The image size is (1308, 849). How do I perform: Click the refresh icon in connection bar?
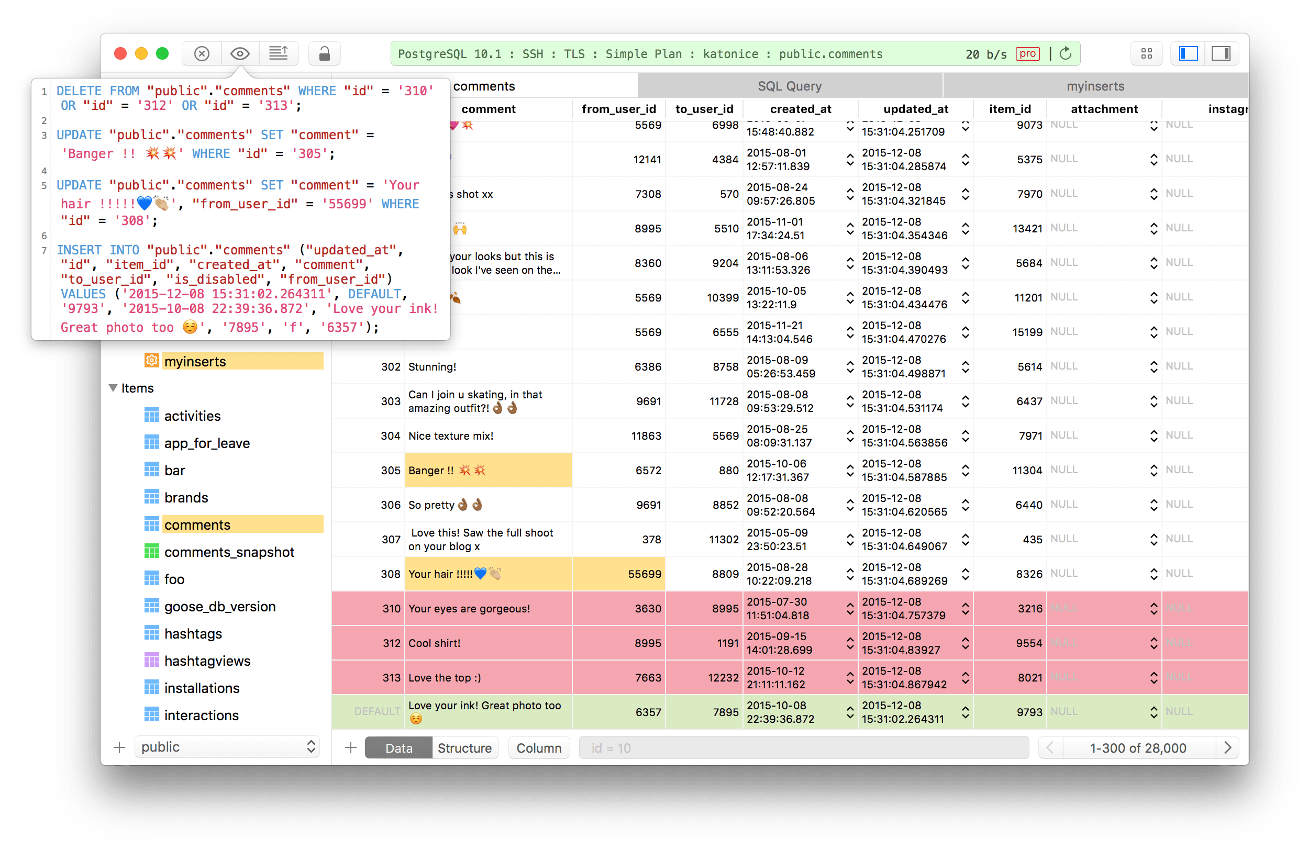pos(1066,53)
